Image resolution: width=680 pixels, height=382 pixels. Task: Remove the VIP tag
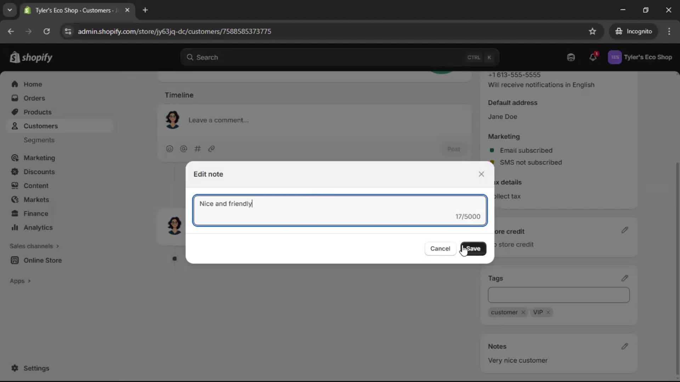tap(548, 312)
